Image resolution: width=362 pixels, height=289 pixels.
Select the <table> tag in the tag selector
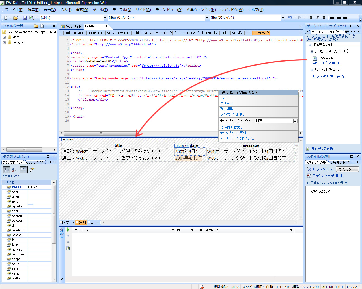pos(137,33)
